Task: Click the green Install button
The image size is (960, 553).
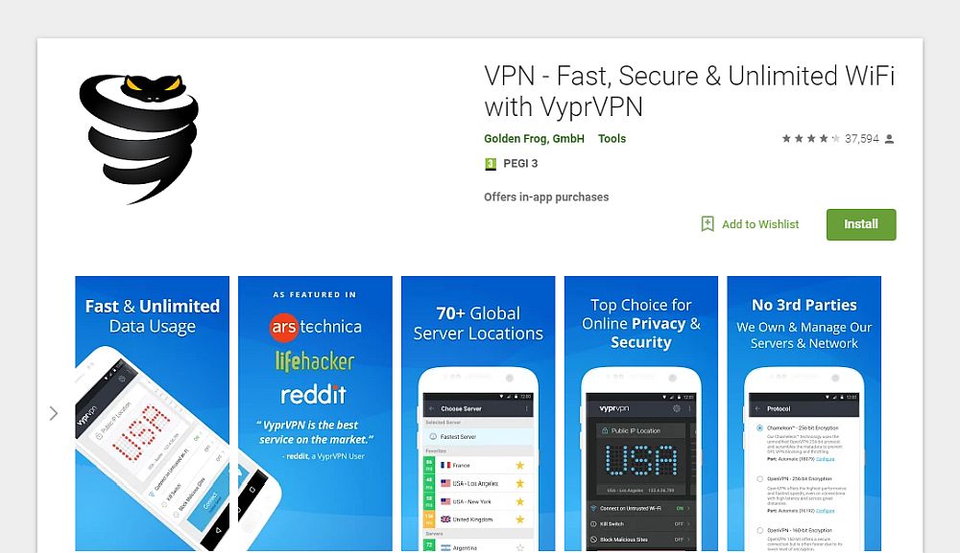Action: point(861,224)
